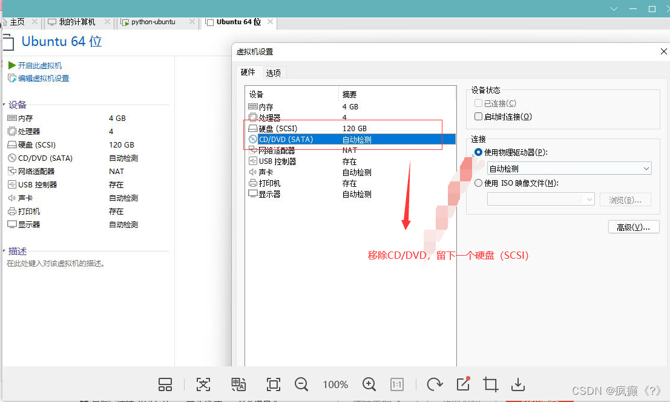
Task: Click the 网络适配器 icon in left device list
Action: click(12, 171)
